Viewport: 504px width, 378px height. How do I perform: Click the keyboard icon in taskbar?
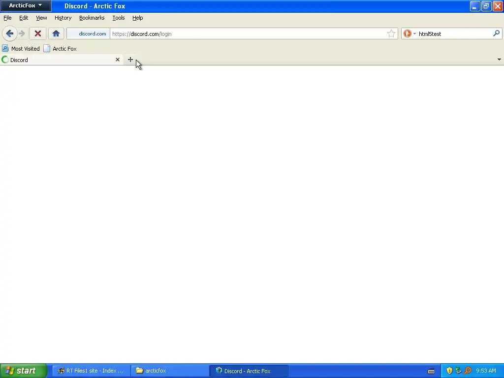coord(431,371)
